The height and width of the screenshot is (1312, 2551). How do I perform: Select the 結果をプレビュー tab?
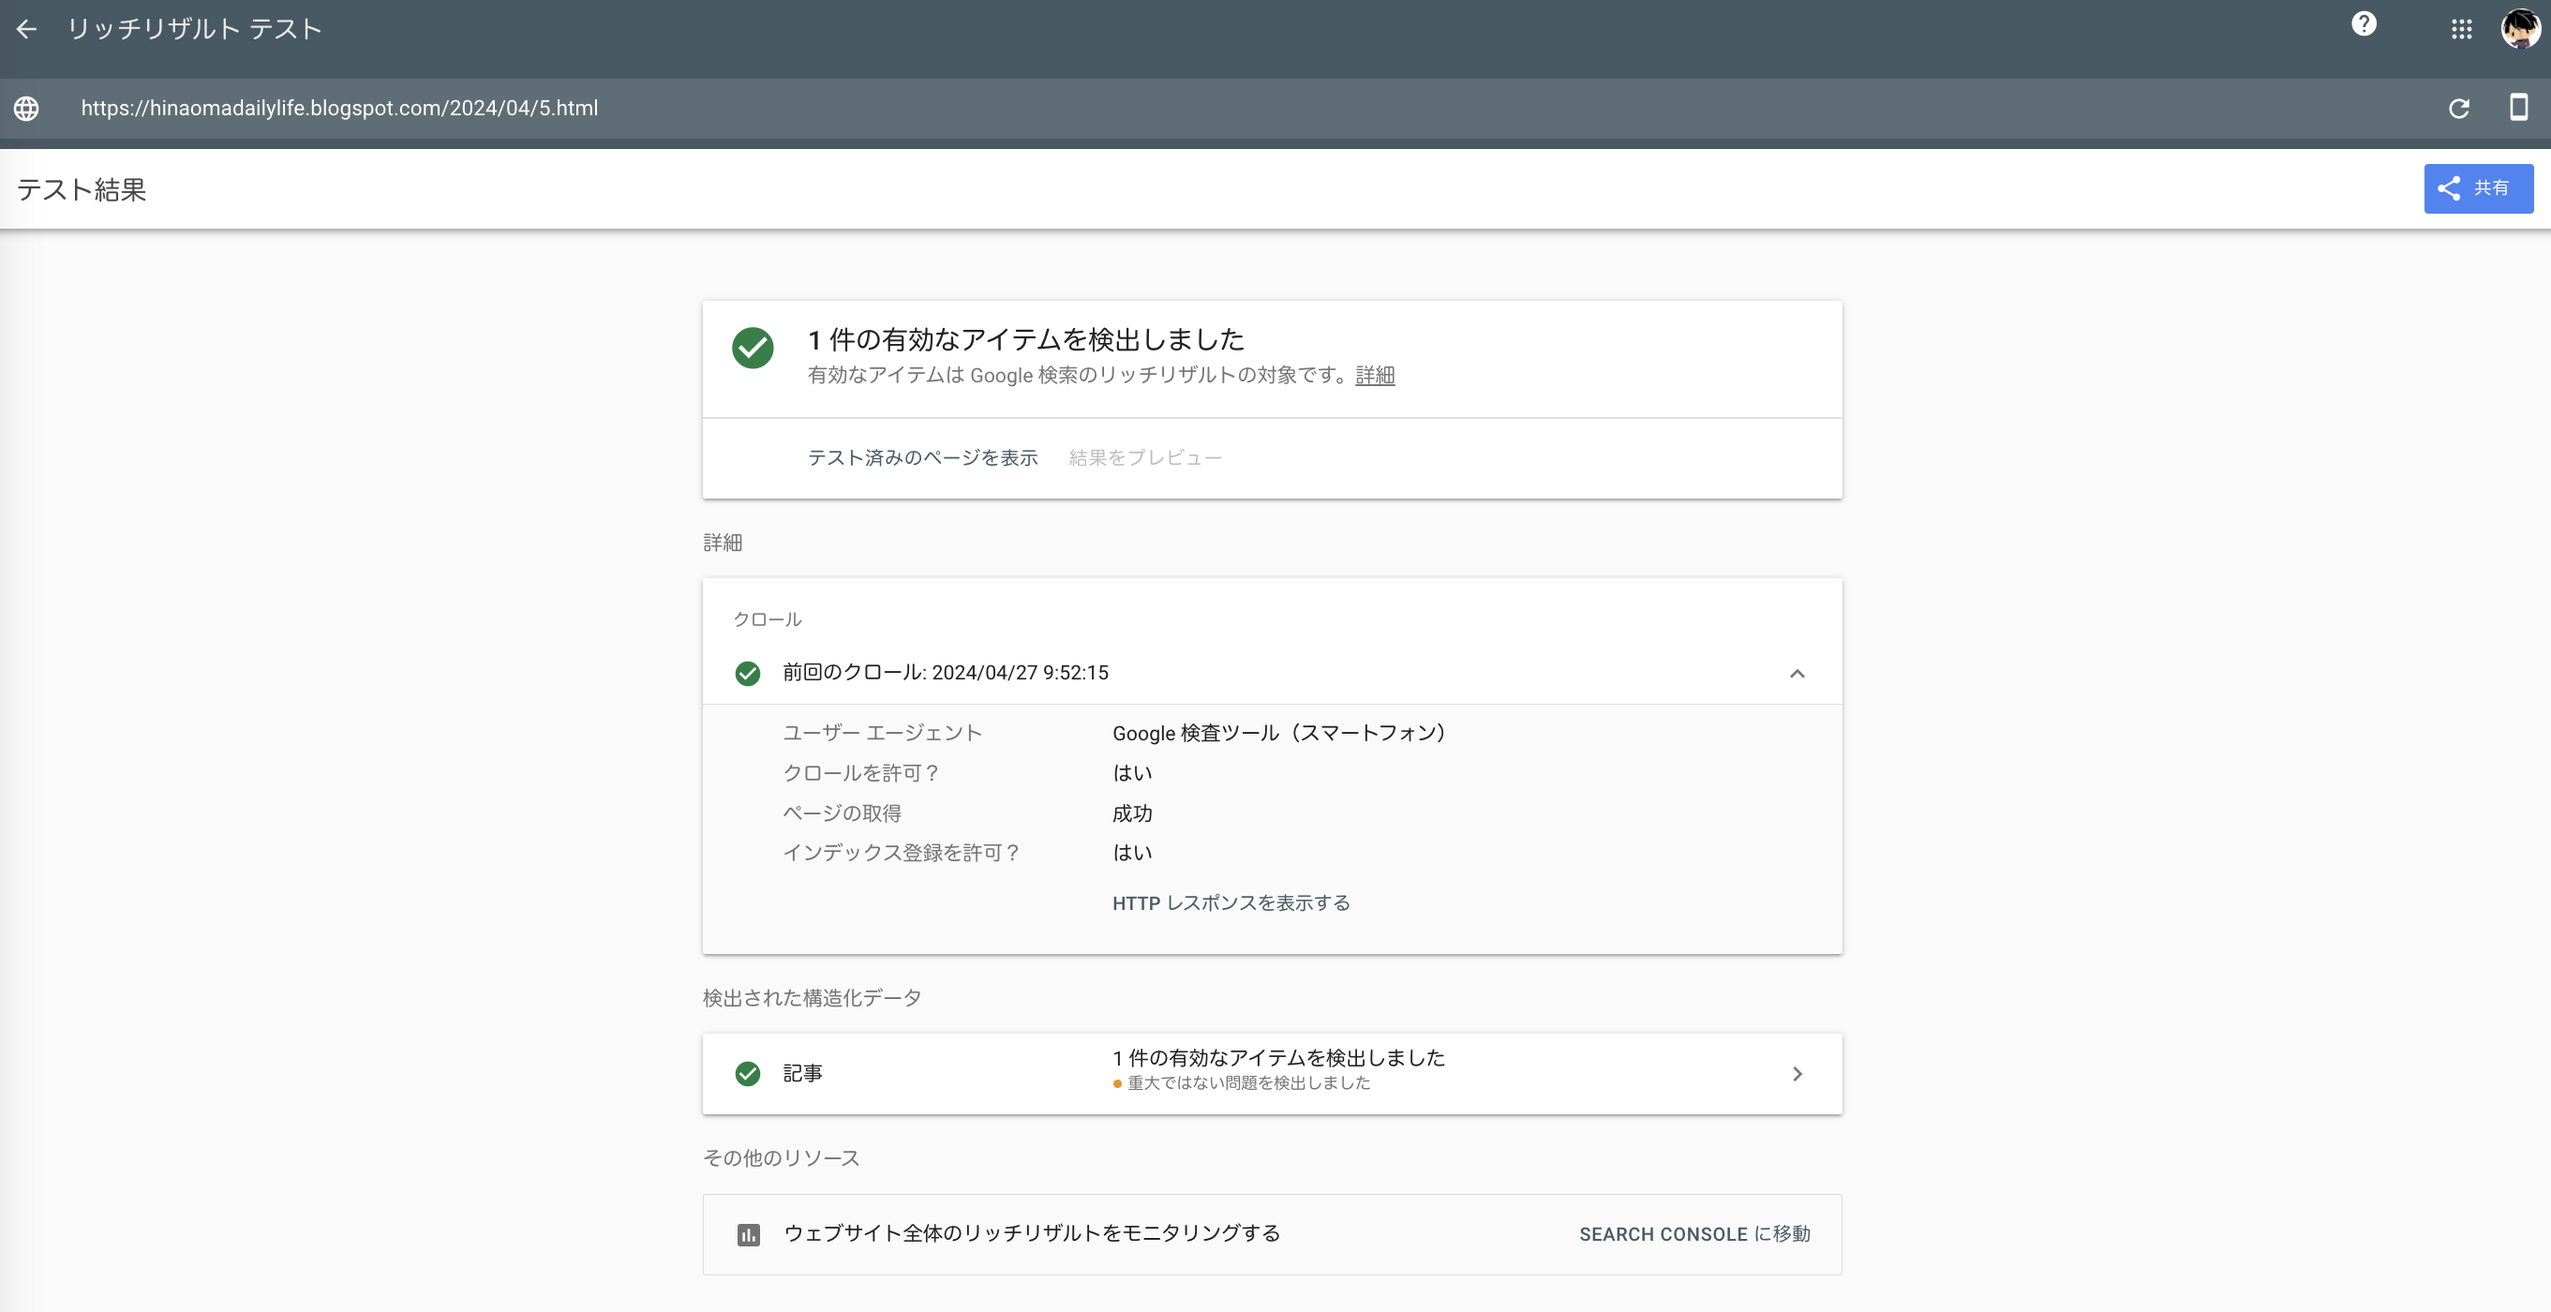pos(1145,457)
